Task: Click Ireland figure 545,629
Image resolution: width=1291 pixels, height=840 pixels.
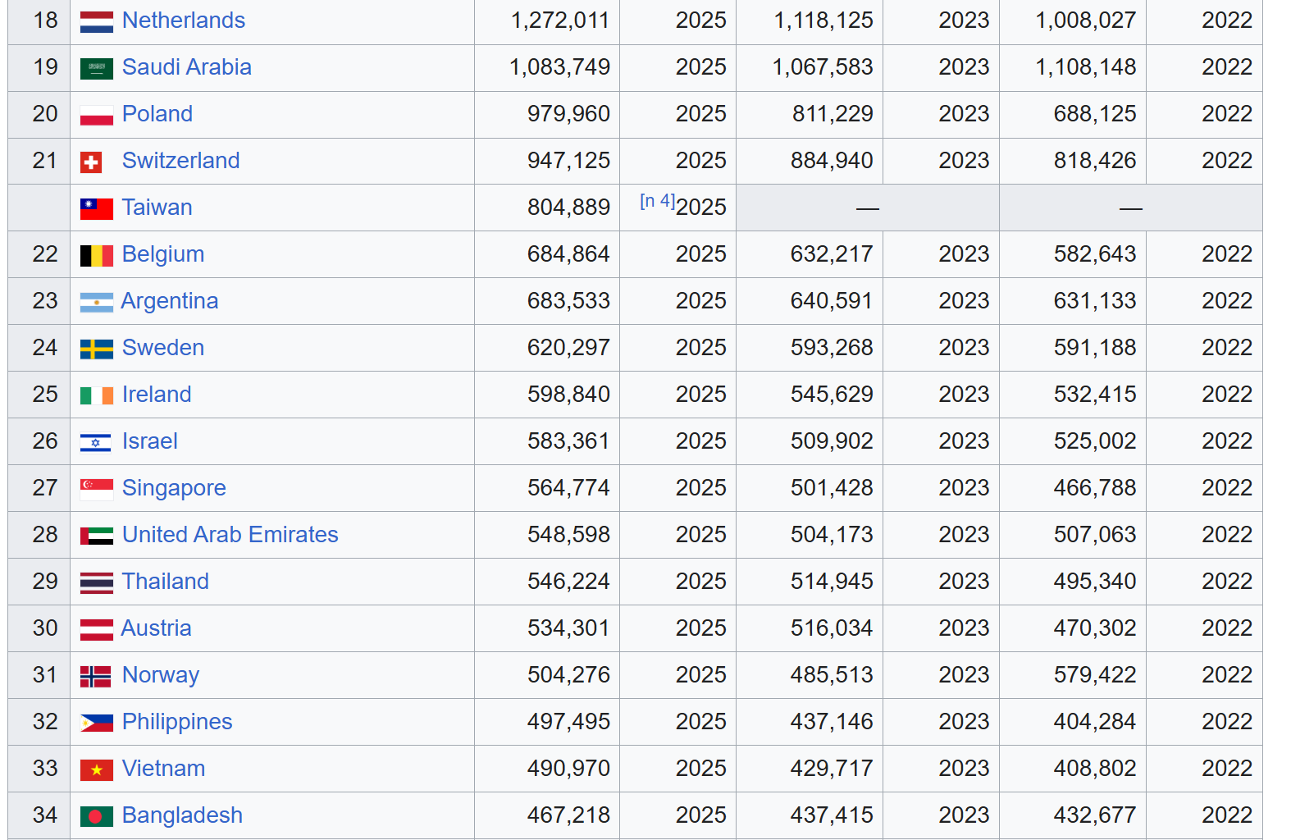Action: click(832, 395)
